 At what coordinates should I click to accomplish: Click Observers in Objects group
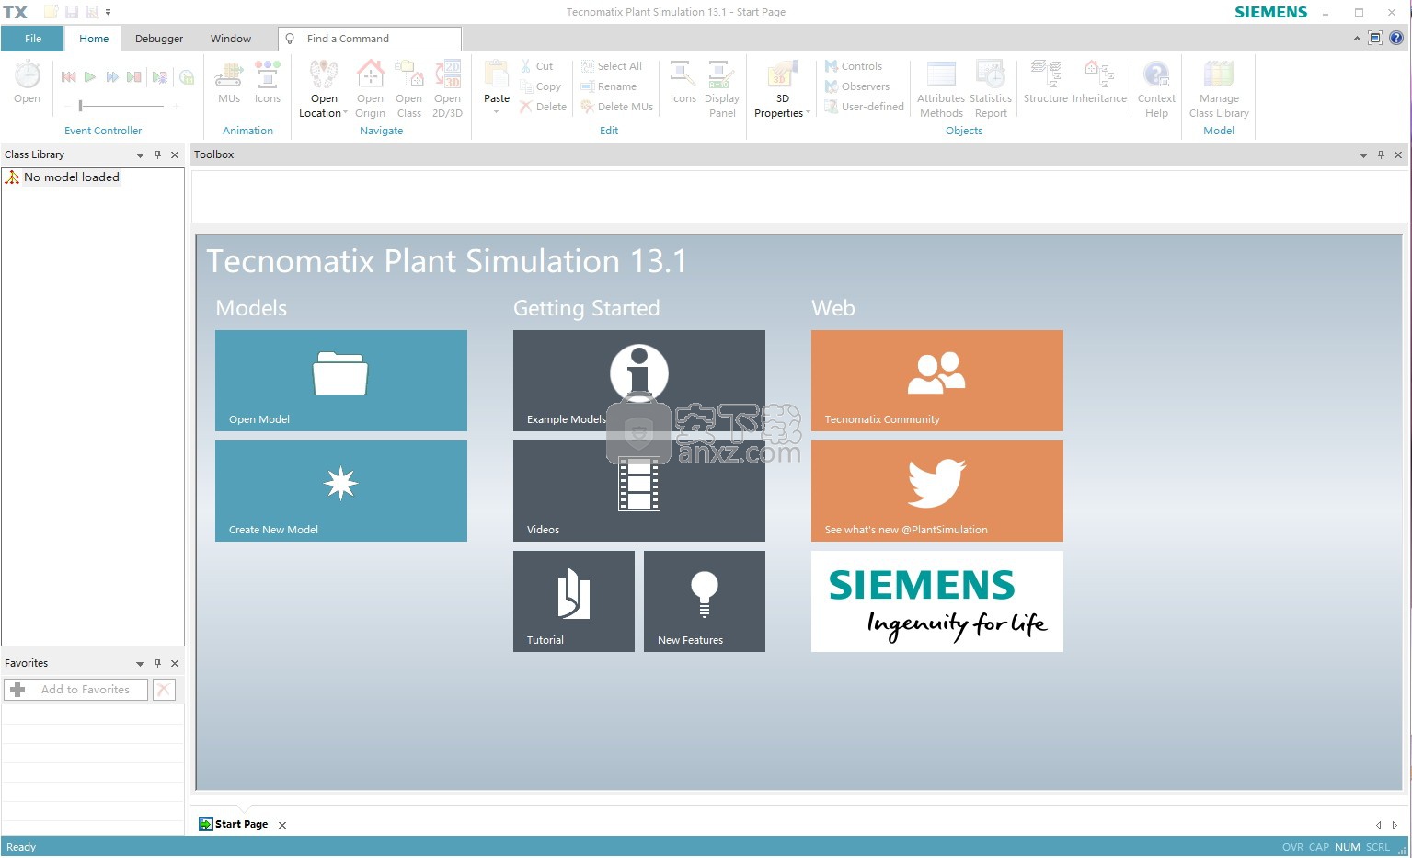coord(857,86)
